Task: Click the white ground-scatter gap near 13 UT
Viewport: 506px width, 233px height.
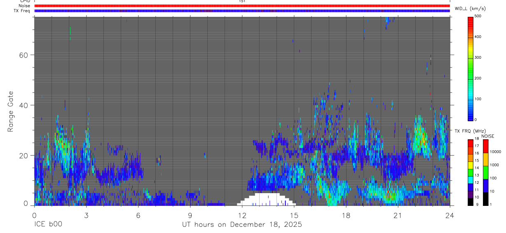Action: coord(266,199)
